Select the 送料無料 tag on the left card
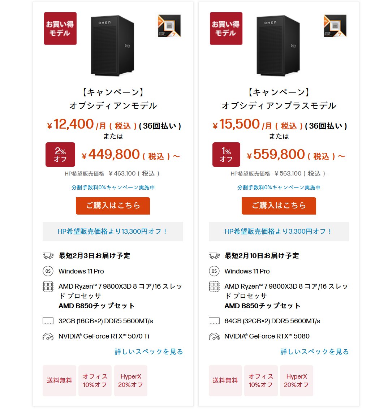 (x=59, y=380)
